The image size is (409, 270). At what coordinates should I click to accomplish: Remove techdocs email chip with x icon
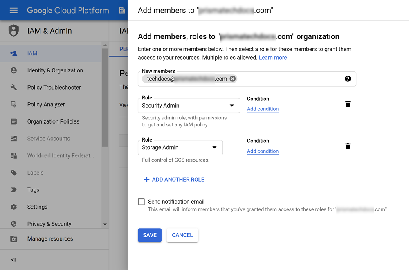tap(233, 79)
